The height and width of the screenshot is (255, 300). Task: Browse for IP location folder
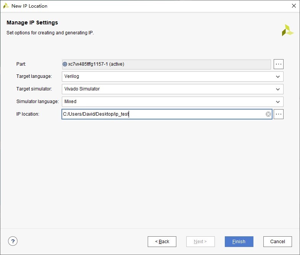click(x=278, y=114)
